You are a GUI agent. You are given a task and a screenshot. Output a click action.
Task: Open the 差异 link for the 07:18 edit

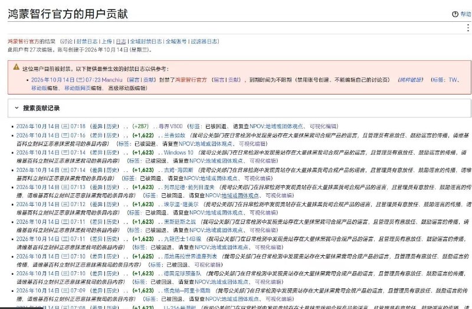[x=97, y=126]
